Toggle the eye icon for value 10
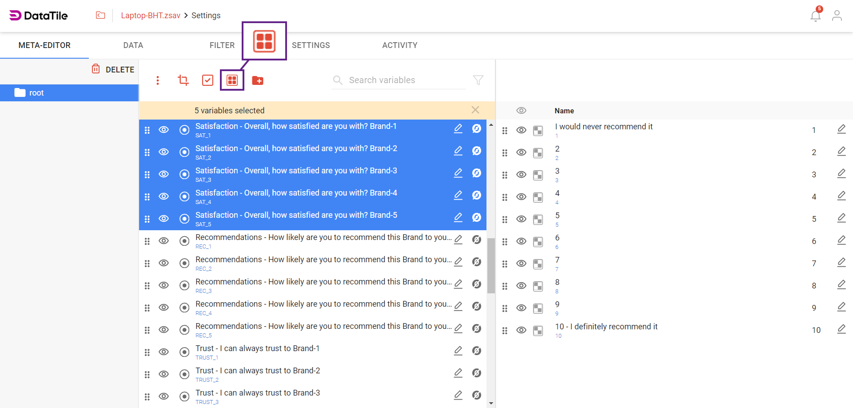 pyautogui.click(x=521, y=330)
